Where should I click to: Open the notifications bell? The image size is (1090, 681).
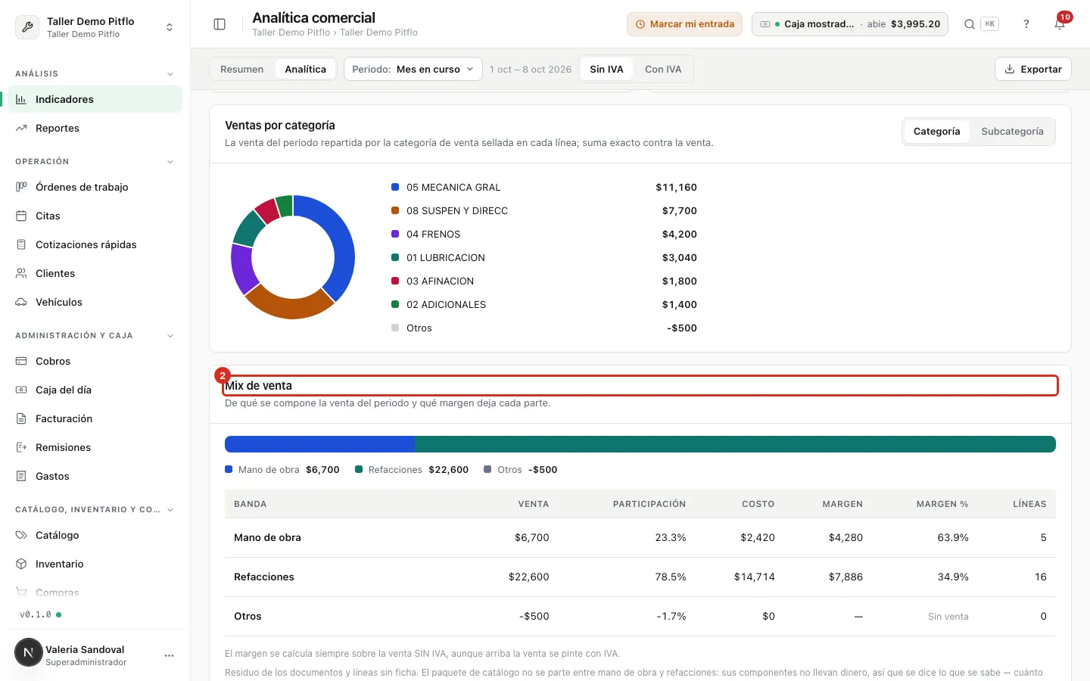1060,24
